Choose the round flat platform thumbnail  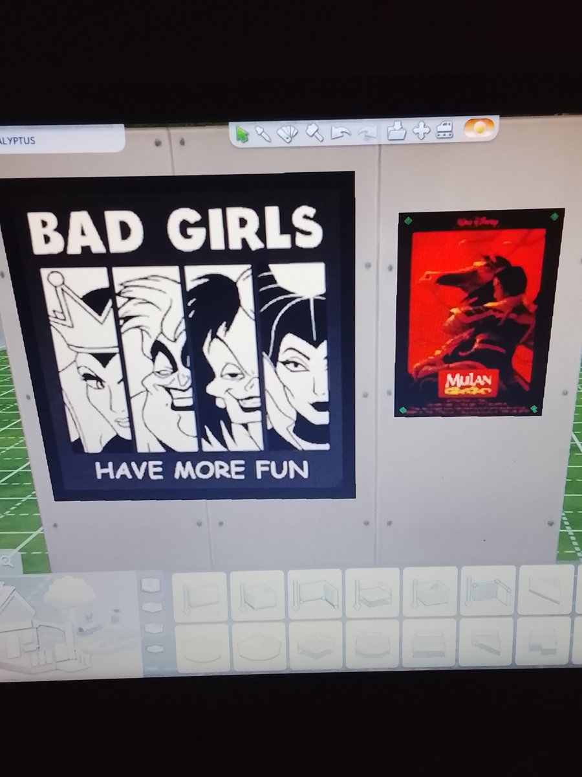[x=201, y=648]
